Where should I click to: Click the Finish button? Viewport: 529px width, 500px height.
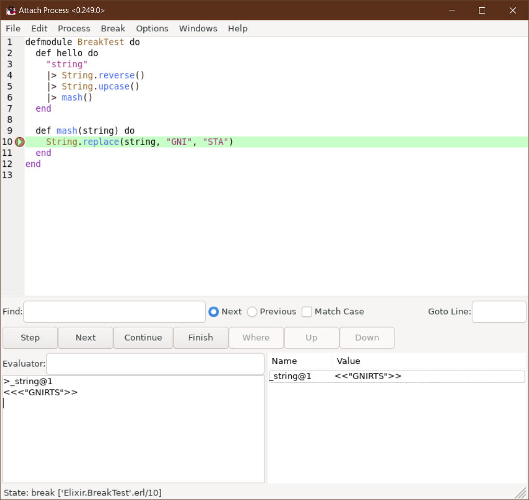(201, 338)
